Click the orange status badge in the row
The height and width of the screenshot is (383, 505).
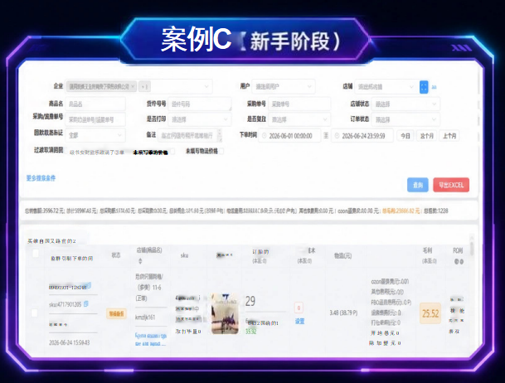[x=116, y=313]
